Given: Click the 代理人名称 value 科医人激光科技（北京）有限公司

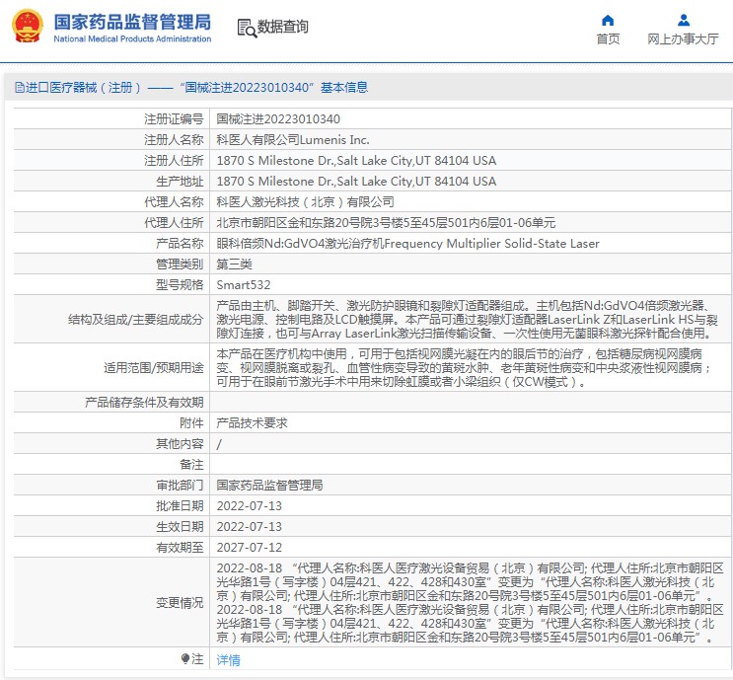Looking at the screenshot, I should 305,201.
